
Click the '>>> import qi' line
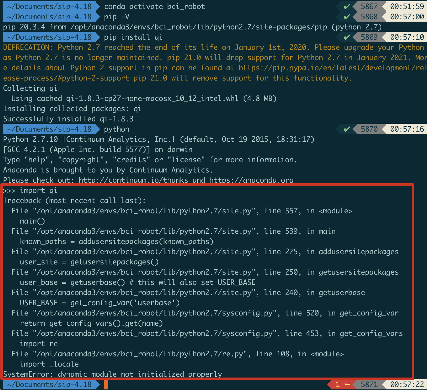point(30,190)
